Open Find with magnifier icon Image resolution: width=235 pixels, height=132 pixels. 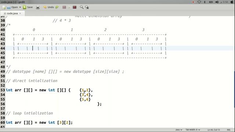coord(82,7)
